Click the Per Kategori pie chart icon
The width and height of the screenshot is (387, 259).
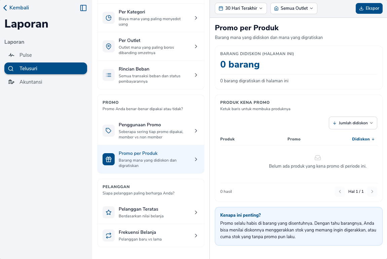click(x=109, y=18)
